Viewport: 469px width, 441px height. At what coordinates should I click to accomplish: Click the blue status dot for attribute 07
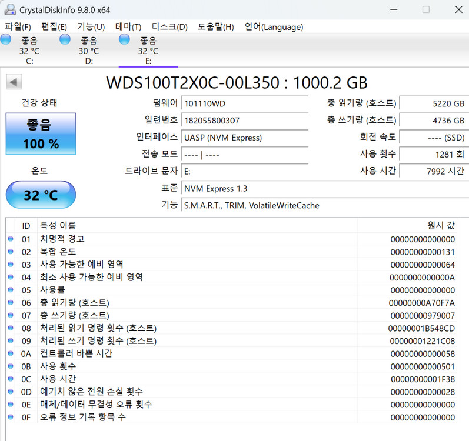point(11,315)
